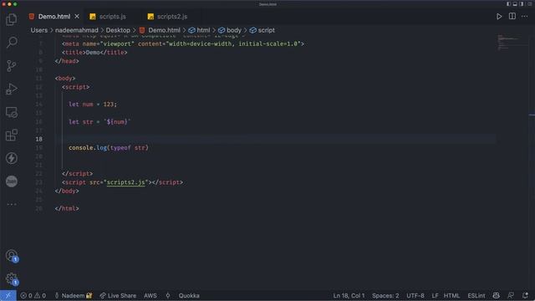Run the current file with the play button
Viewport: 535px width, 301px height.
[x=499, y=17]
